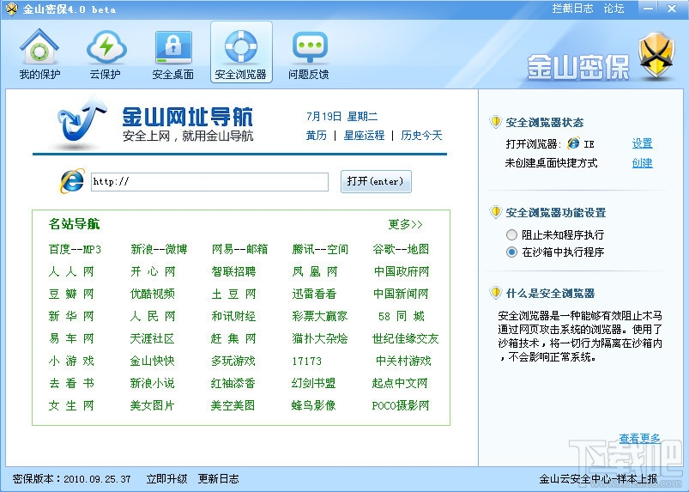Click the 更多>> link in 名站导航

[x=405, y=225]
